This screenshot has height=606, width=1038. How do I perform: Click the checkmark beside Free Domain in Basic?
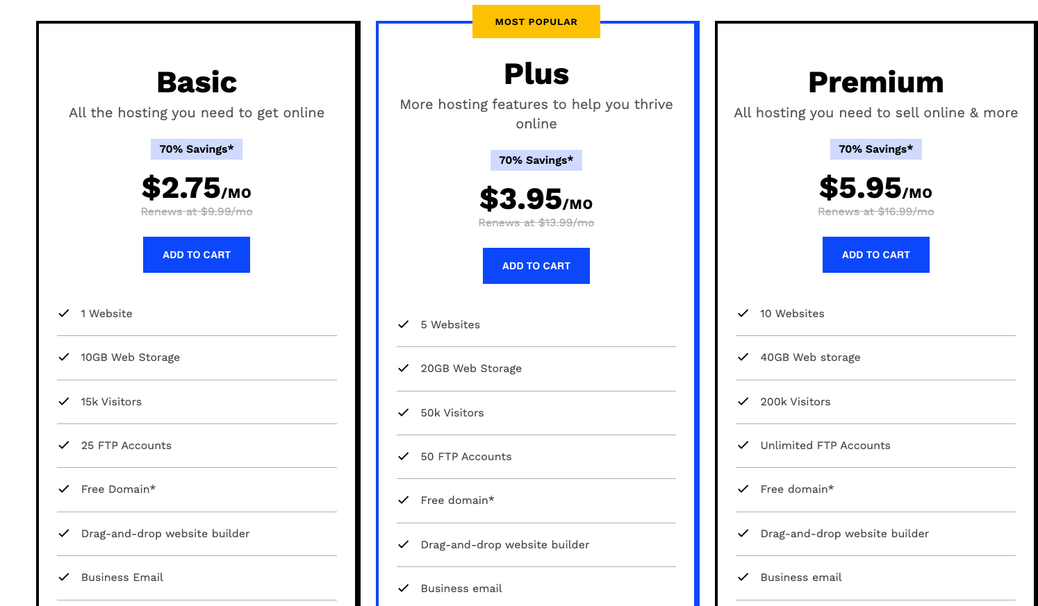pyautogui.click(x=64, y=489)
